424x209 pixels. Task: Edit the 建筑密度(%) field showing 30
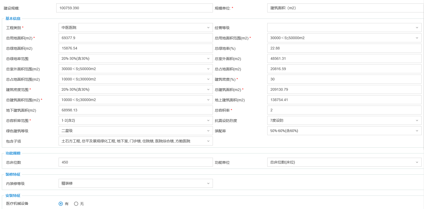pyautogui.click(x=344, y=79)
